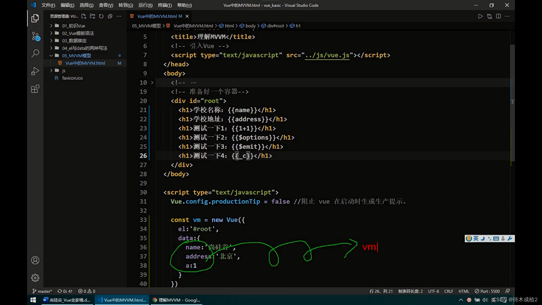Change UTF-8 file encoding
The height and width of the screenshot is (305, 542).
tap(433, 291)
